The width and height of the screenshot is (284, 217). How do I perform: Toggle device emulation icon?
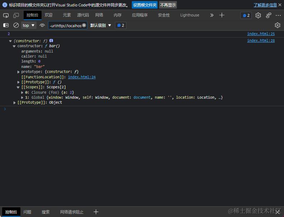tap(16, 15)
